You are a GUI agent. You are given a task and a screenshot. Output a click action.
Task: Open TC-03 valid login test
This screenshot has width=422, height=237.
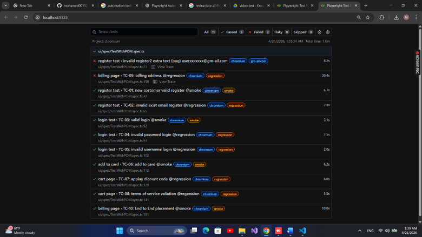[x=132, y=120]
